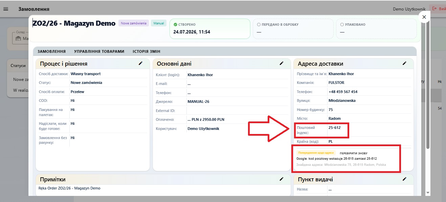This screenshot has width=446, height=202.
Task: Click the PL country code value
Action: (331, 141)
